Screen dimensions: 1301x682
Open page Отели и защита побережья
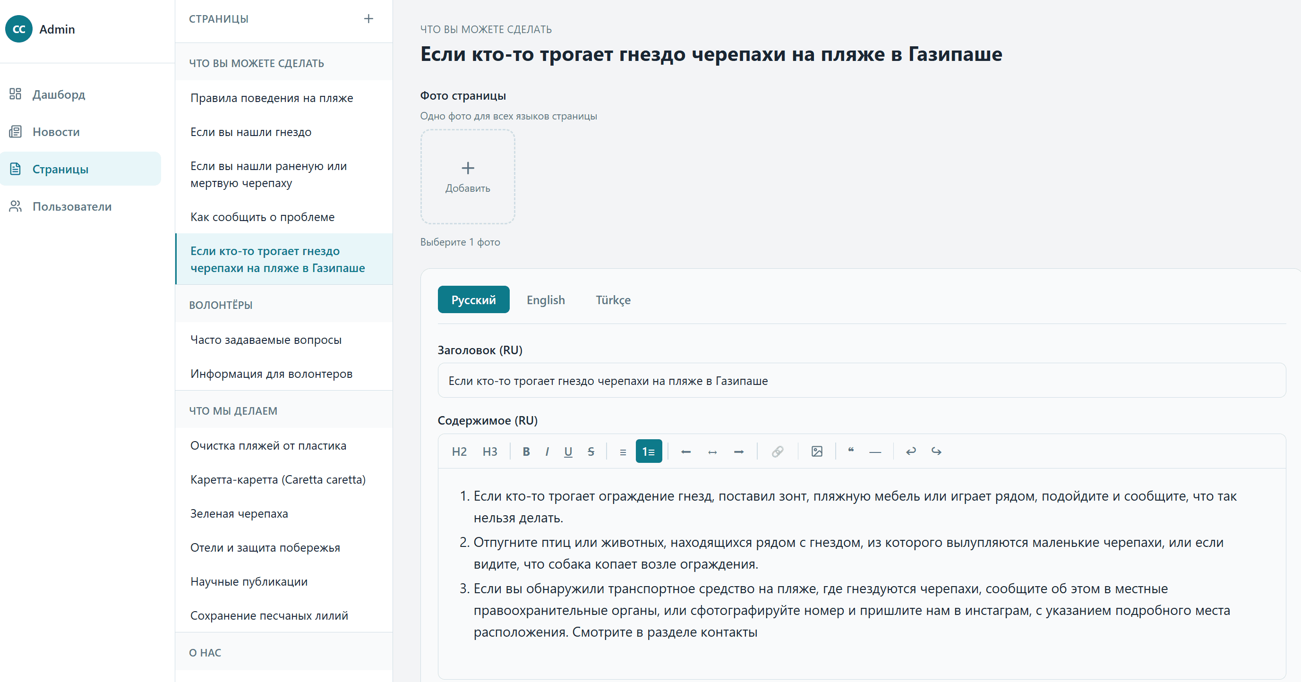pos(284,547)
